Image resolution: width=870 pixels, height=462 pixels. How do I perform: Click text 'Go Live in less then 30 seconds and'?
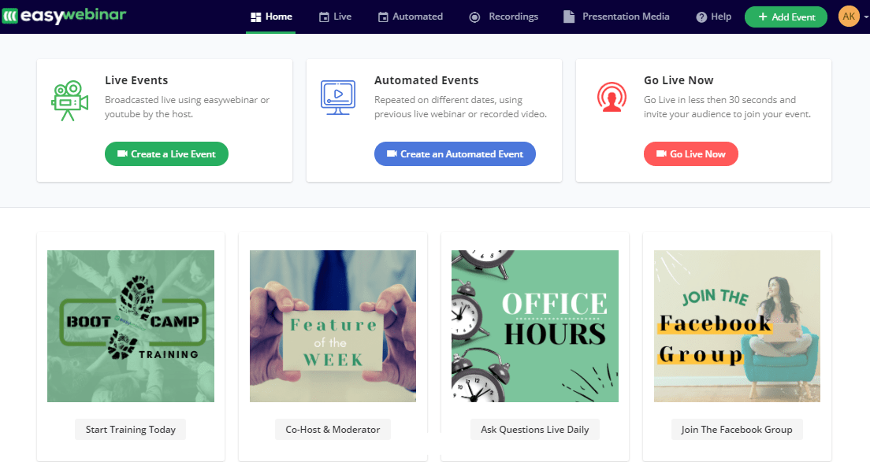click(719, 100)
